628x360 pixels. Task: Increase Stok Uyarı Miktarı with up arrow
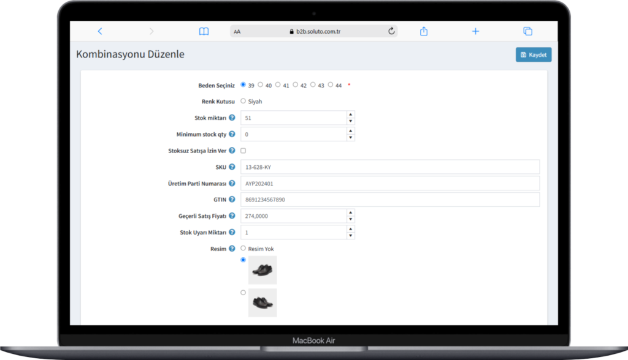coord(350,229)
